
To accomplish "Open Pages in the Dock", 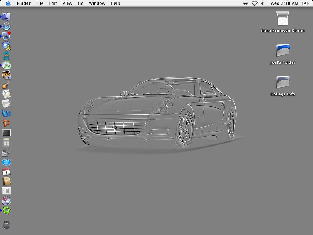I will pos(6,94).
